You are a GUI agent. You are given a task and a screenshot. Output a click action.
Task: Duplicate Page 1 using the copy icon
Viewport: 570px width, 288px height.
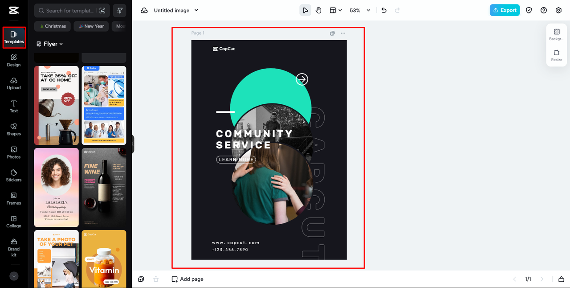tap(332, 33)
